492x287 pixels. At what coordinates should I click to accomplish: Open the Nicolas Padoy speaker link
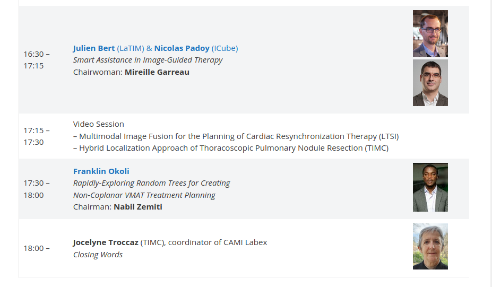click(x=182, y=48)
